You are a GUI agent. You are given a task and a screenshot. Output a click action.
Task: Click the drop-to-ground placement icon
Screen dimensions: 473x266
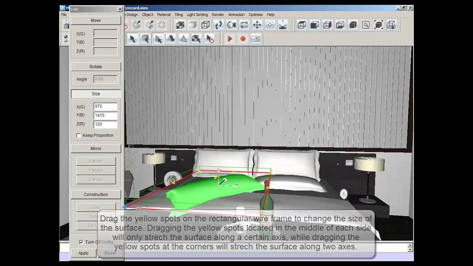point(283,25)
